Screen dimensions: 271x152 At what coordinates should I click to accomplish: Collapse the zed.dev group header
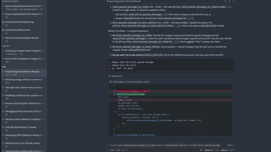point(6,46)
